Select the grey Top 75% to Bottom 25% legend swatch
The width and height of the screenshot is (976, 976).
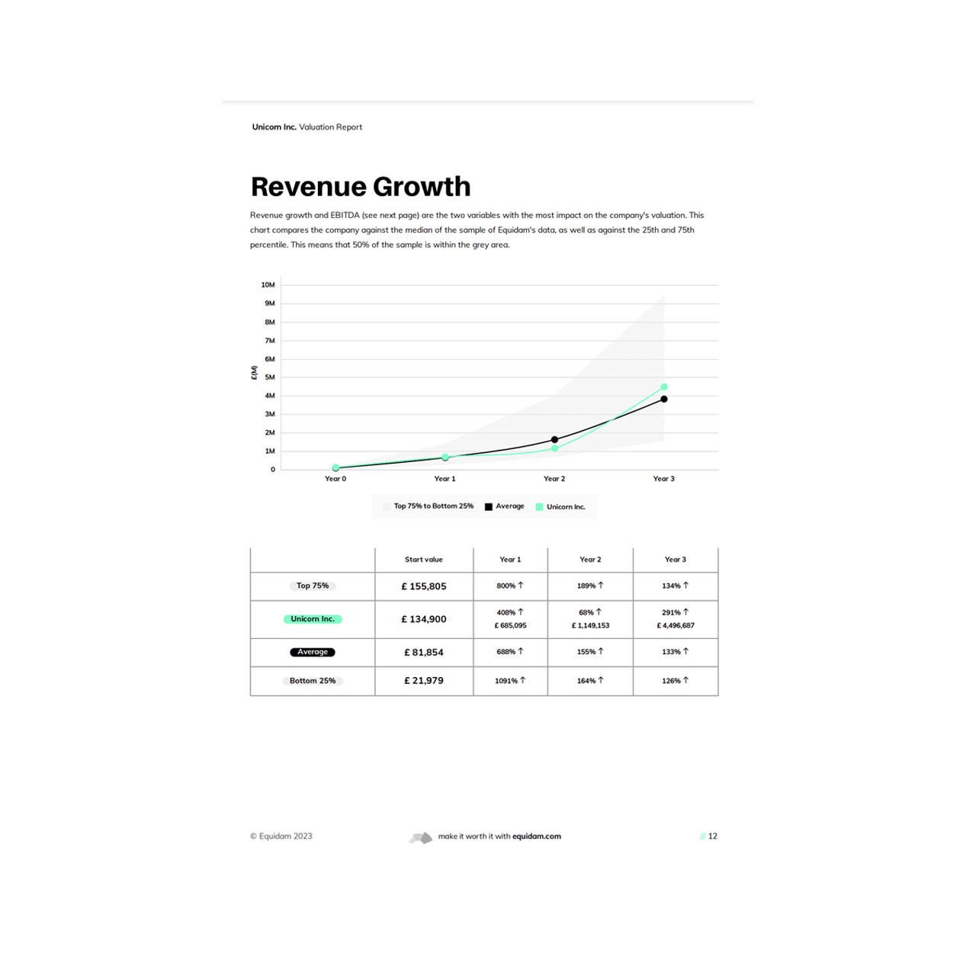pos(387,507)
